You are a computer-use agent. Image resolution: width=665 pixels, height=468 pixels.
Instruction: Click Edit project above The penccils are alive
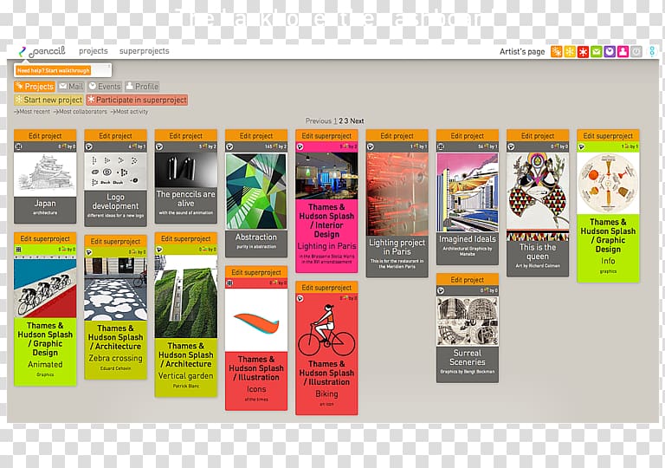coord(186,136)
